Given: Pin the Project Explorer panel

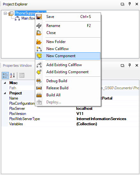Looking at the screenshot, I should (129, 4).
